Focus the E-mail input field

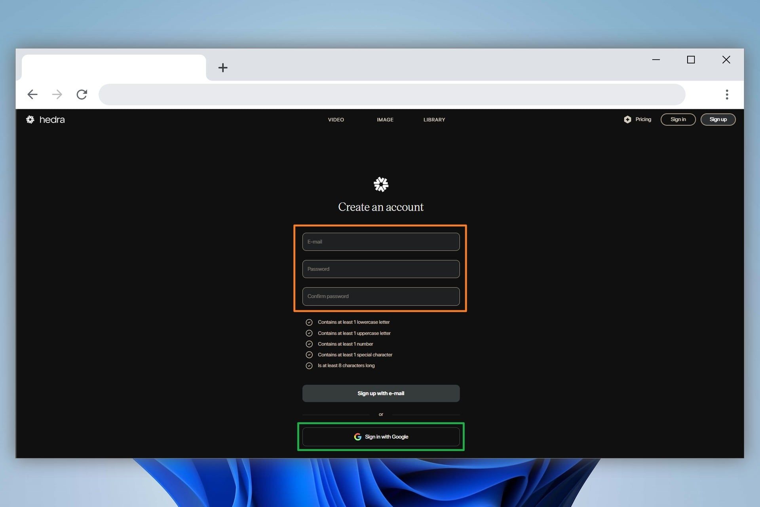coord(381,242)
